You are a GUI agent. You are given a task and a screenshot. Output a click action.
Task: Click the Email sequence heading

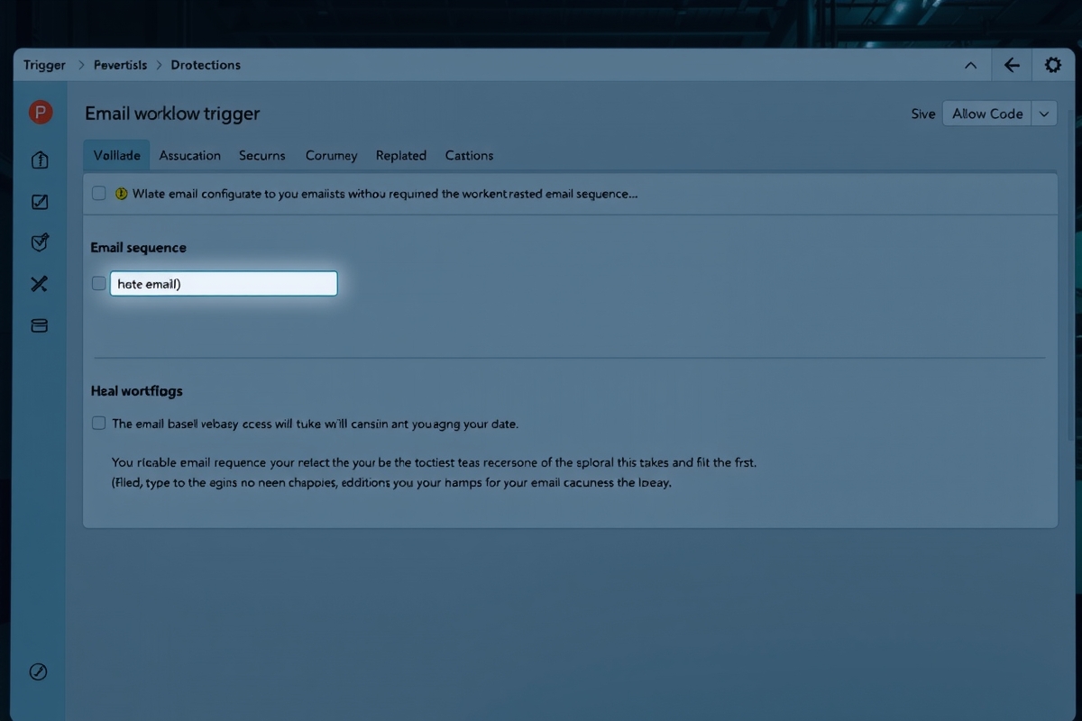click(x=138, y=247)
